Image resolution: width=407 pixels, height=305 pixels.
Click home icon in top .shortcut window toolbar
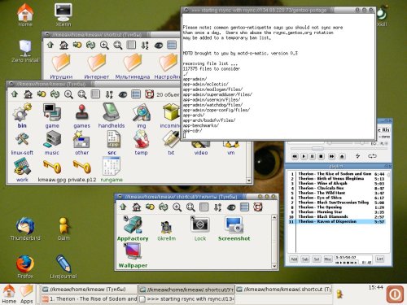[x=63, y=45]
